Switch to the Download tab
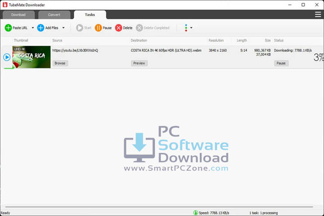324x216 pixels. [x=18, y=15]
